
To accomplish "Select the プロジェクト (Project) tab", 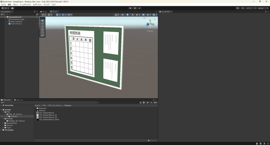I will [x=6, y=100].
